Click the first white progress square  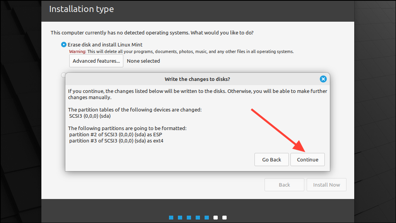tap(215, 218)
